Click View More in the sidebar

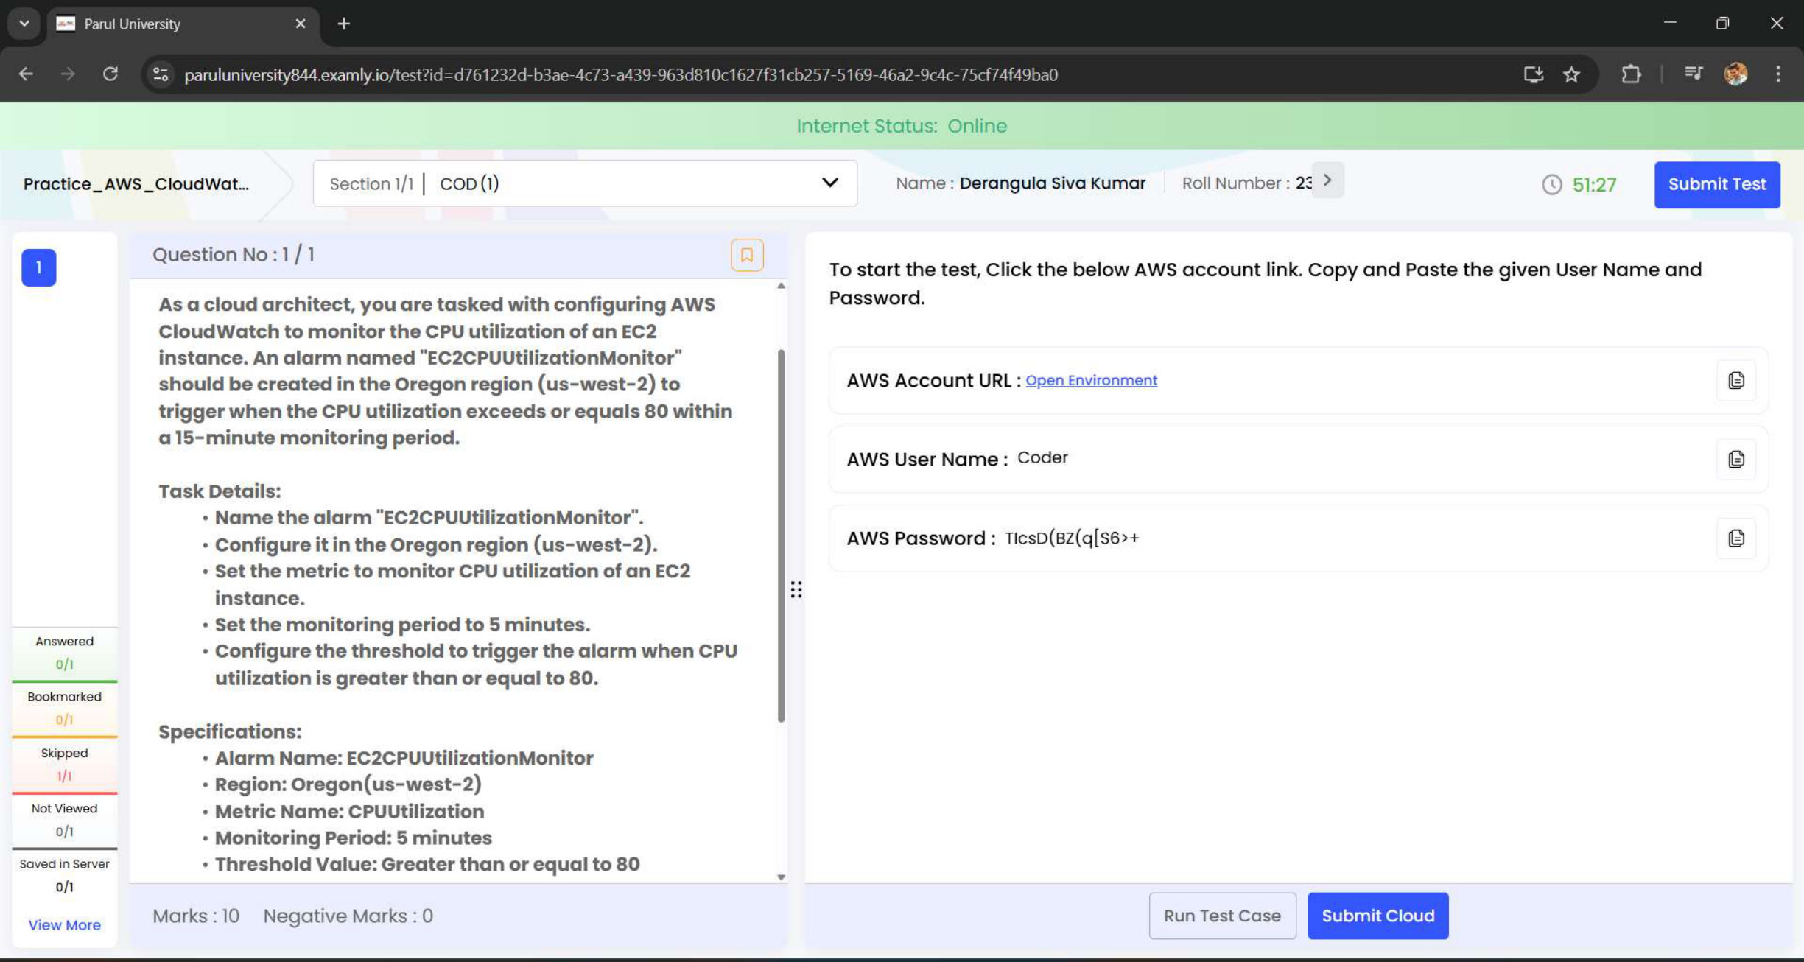tap(64, 925)
